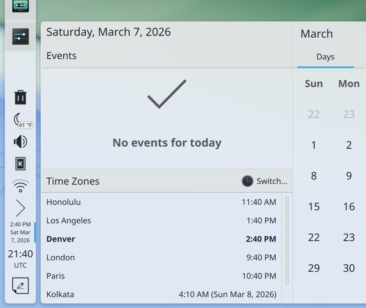Screen dimensions: 366x308
Task: Click the time zones list scrollbar
Action: tap(287, 240)
